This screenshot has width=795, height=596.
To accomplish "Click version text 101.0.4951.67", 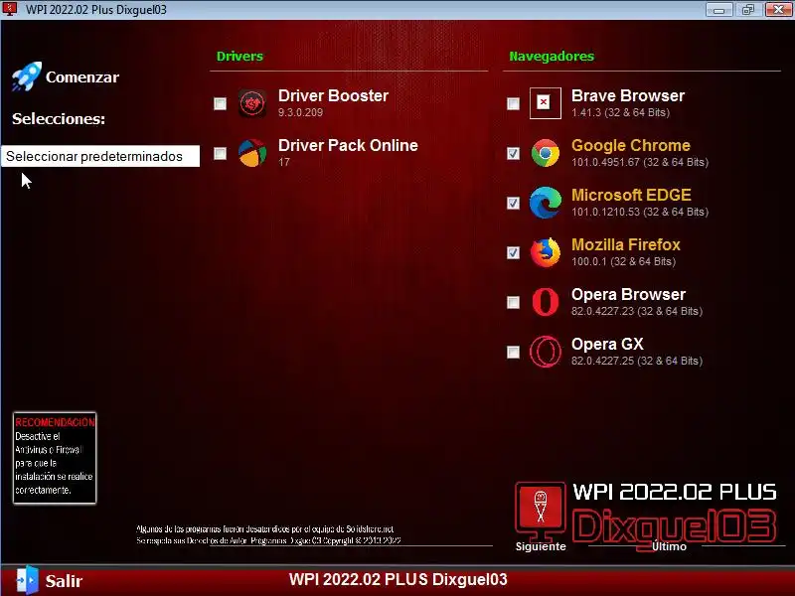I will [605, 162].
